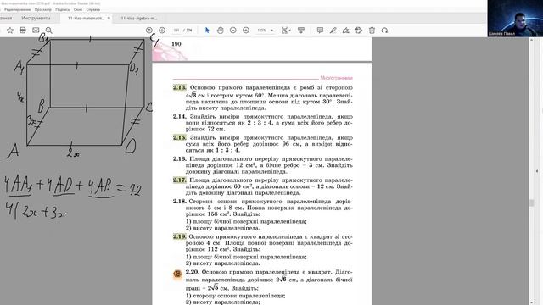Click problem number 2.16 text
Screen dimensions: 543x305
(x=180, y=159)
